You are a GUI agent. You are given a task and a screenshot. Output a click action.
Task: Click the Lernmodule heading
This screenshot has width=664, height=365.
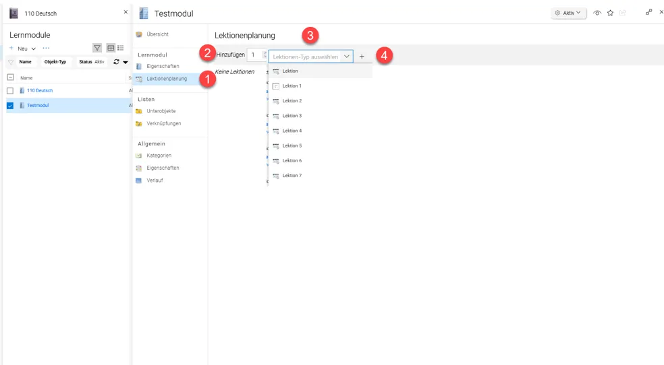(x=30, y=35)
